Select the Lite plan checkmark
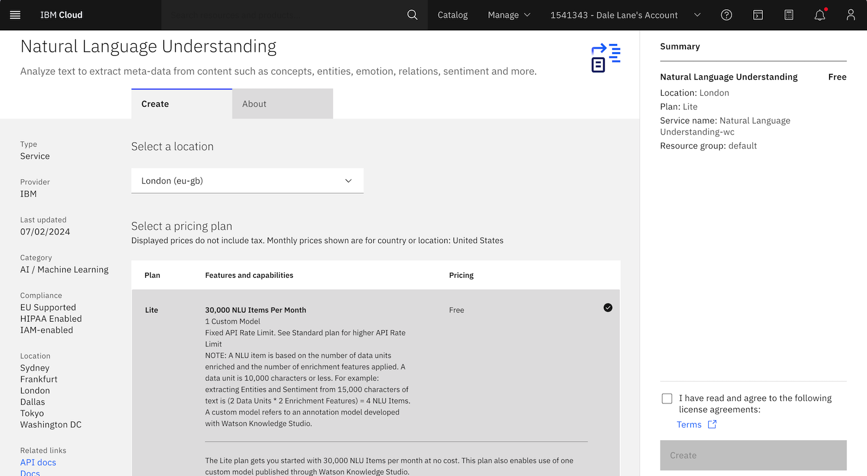 tap(608, 308)
